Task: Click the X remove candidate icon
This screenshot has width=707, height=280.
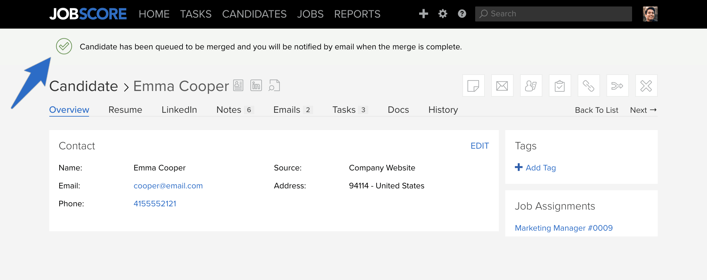Action: tap(646, 86)
